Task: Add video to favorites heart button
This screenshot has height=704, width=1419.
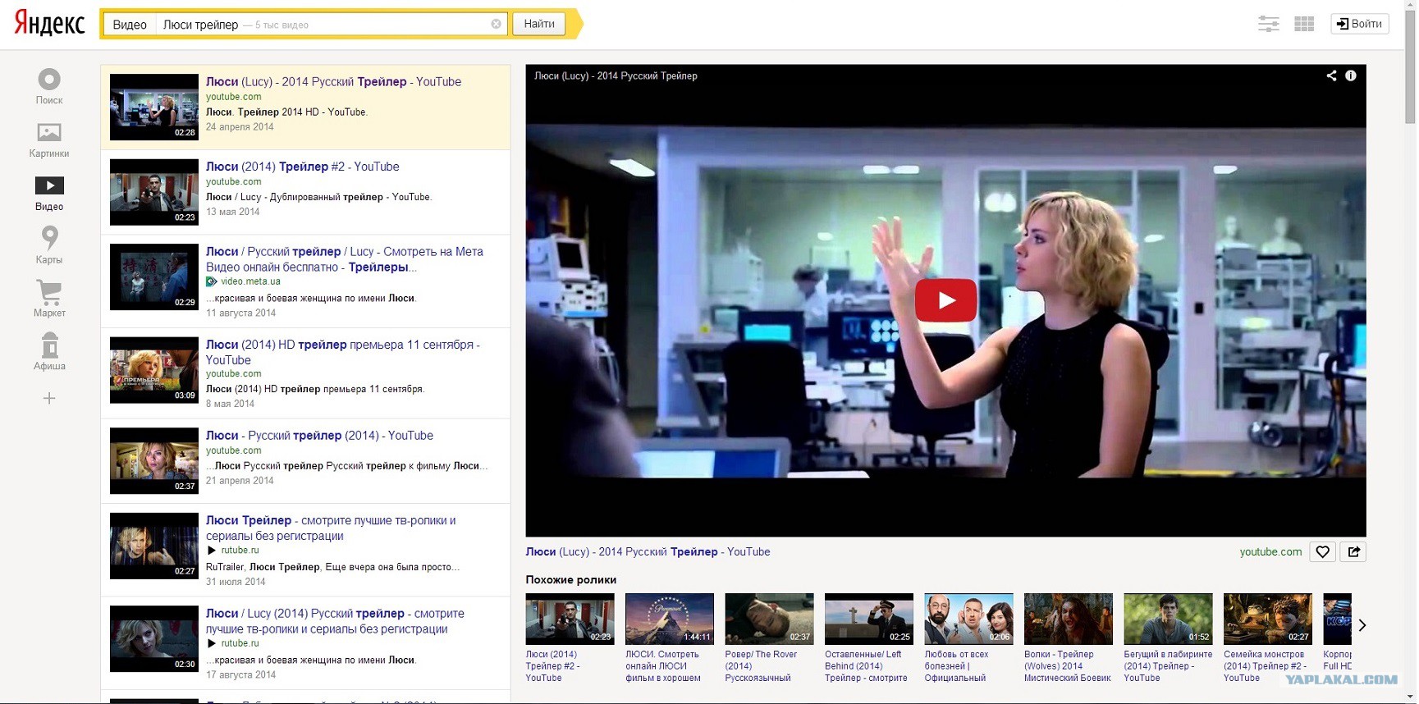Action: click(x=1322, y=552)
